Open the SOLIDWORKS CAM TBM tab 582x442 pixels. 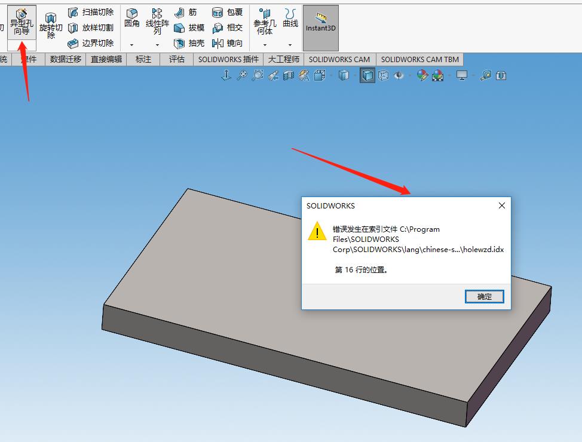coord(420,59)
